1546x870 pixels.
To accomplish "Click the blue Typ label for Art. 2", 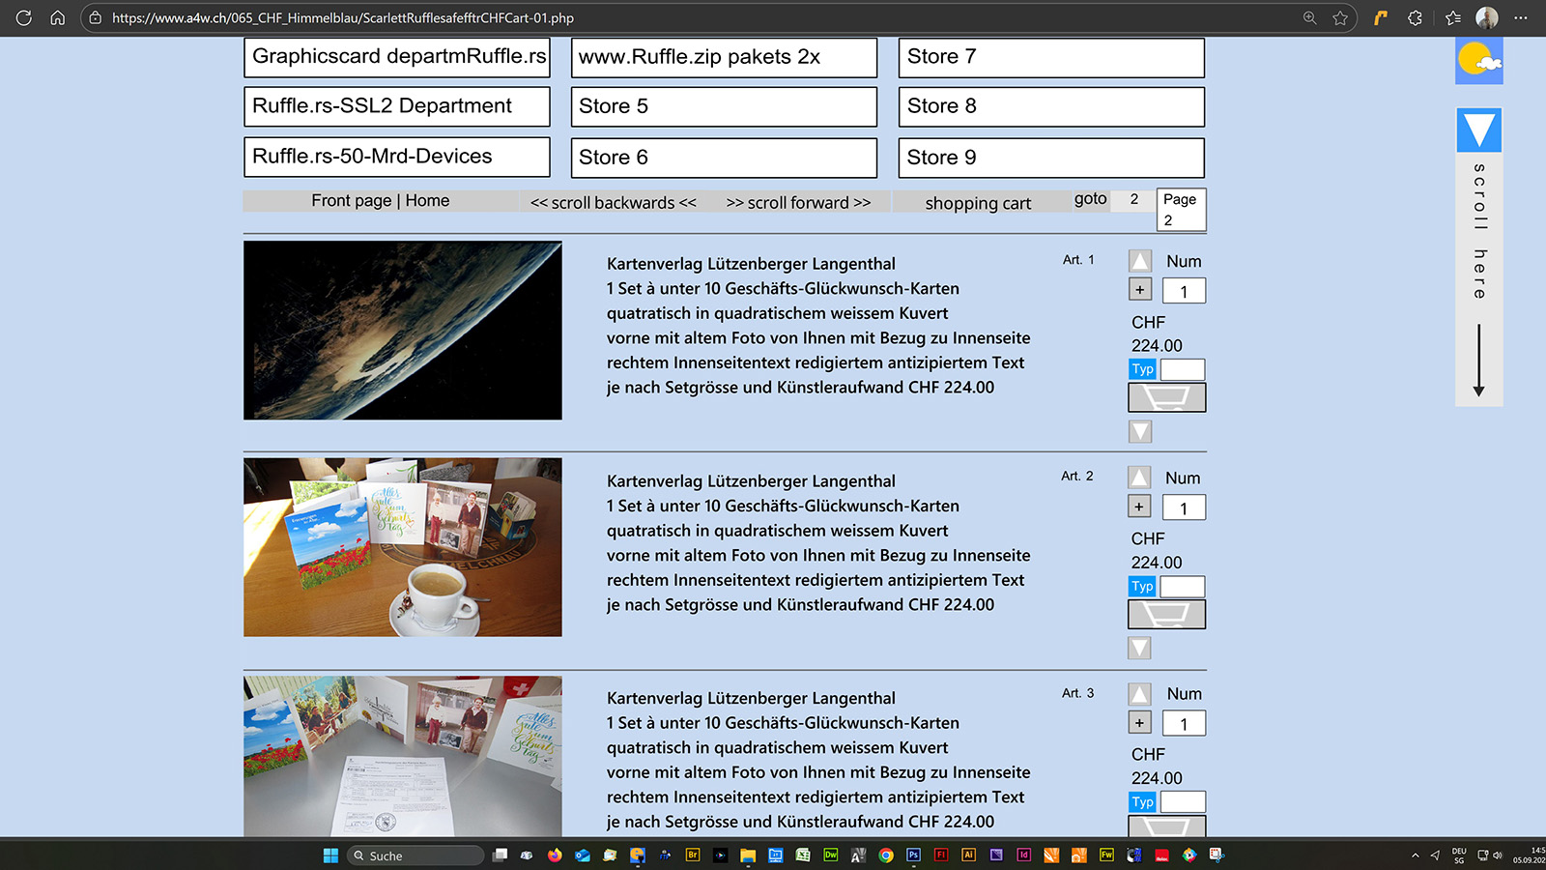I will click(x=1142, y=586).
